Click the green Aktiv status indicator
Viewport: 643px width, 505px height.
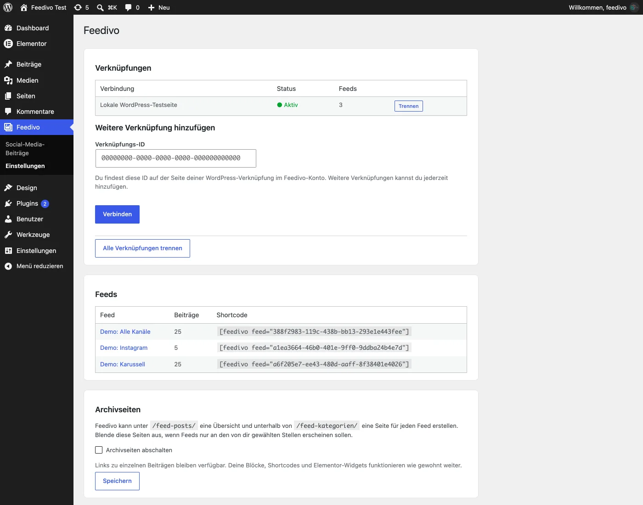288,105
